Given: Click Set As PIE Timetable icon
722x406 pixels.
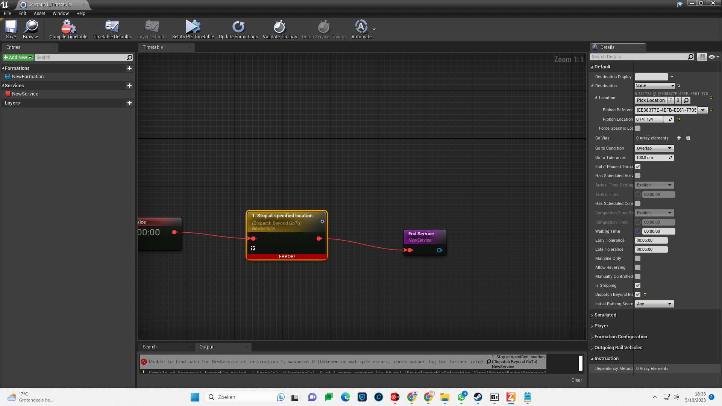Looking at the screenshot, I should click(x=193, y=27).
